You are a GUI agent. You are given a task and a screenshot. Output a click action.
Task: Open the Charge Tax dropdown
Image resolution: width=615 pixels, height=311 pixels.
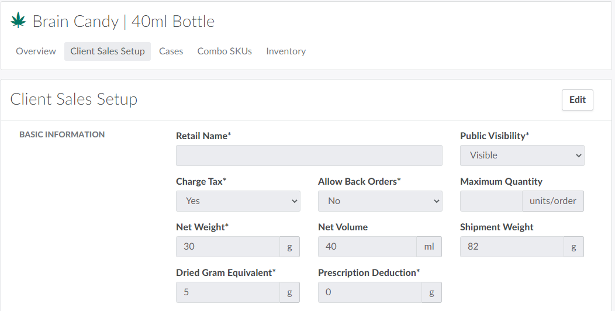[238, 201]
